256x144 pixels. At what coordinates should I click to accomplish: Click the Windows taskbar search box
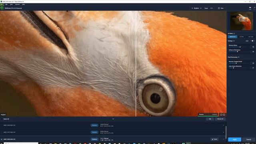[x=21, y=143]
